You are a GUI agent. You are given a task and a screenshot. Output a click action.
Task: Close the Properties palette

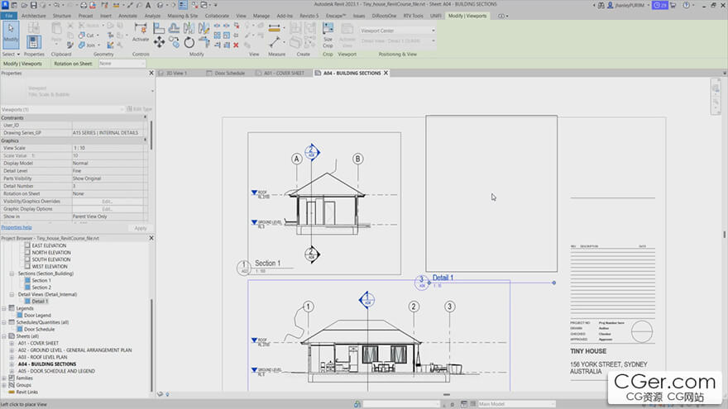(x=151, y=74)
